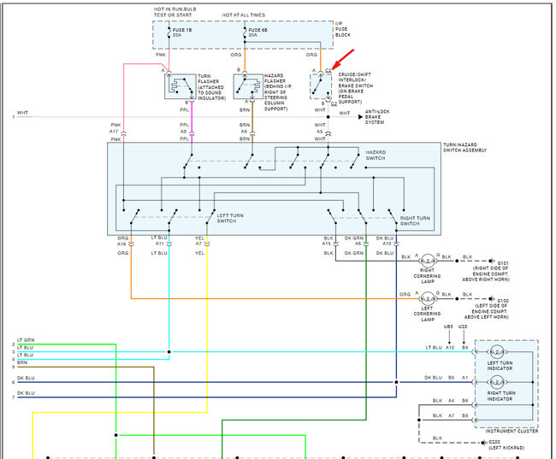Click the 'INSTRUMENT CLUSTER' label
Screen dimensions: 556x459
[512, 431]
